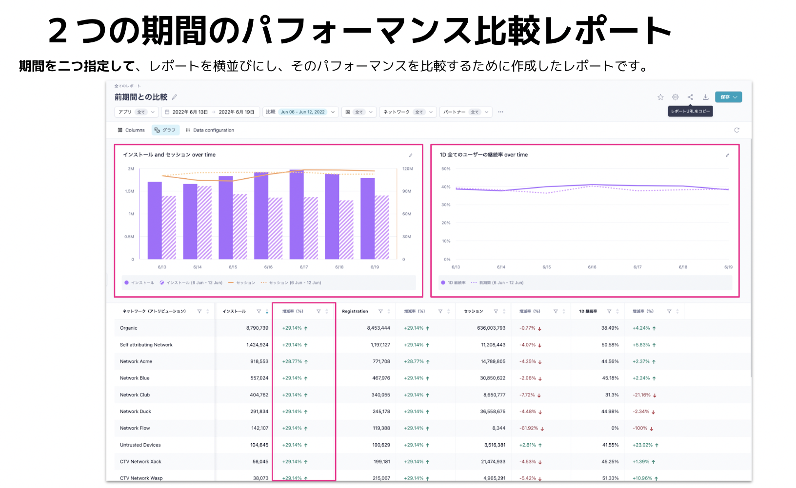Viewport: 796px width, 488px height.
Task: Click sort arrows in 1D 継続率 column header
Action: click(x=617, y=311)
